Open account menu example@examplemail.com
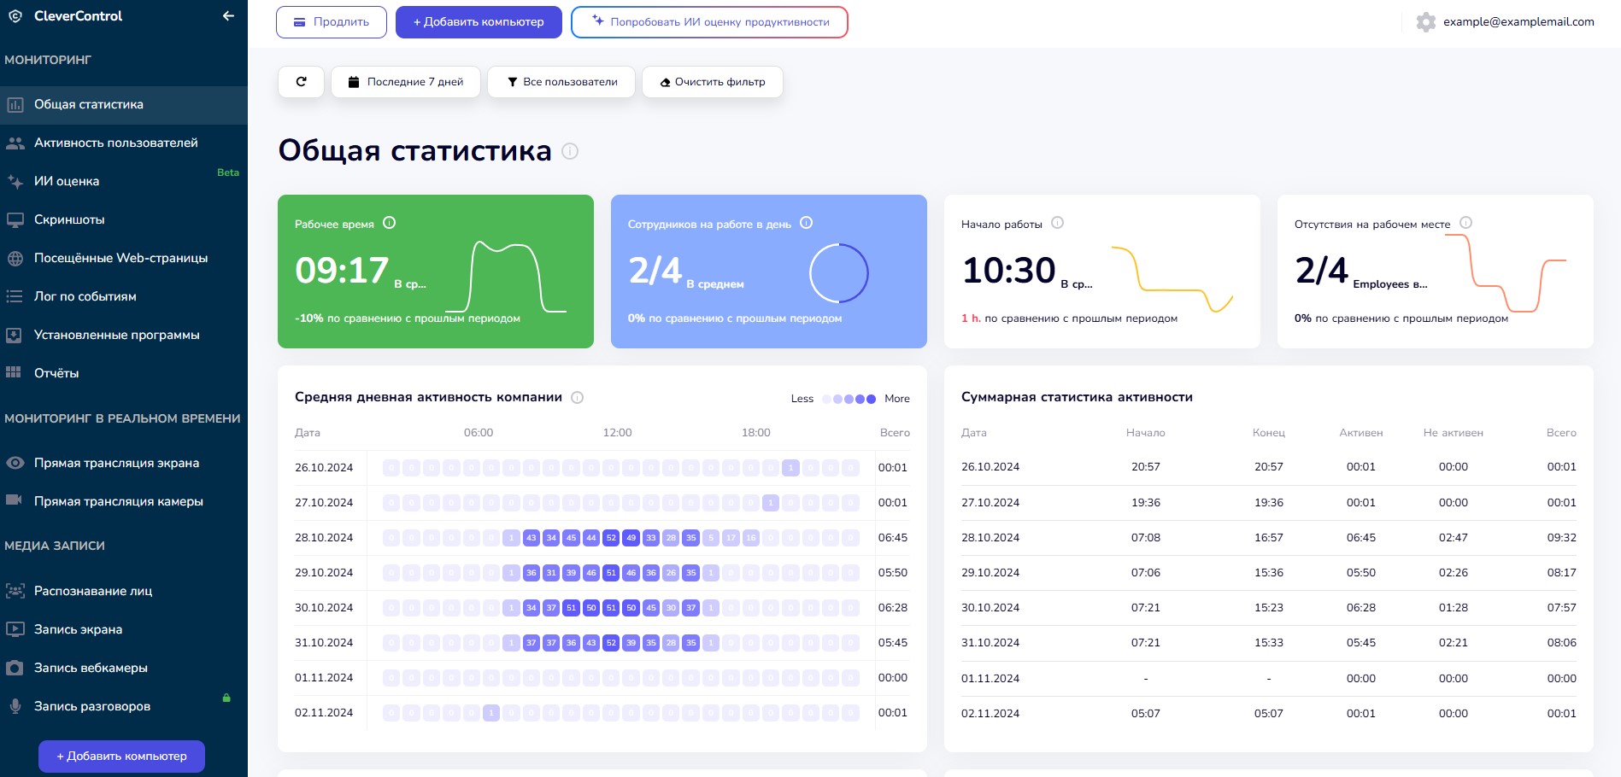The image size is (1621, 777). 1518,22
